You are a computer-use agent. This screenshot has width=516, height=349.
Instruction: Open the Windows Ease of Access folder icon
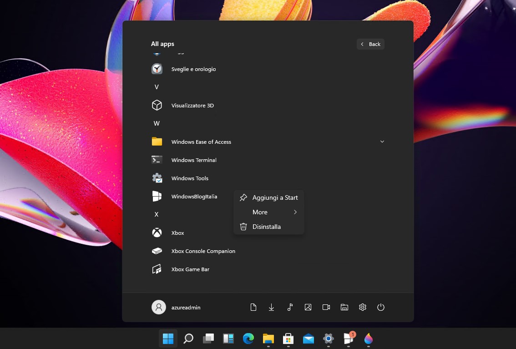157,142
